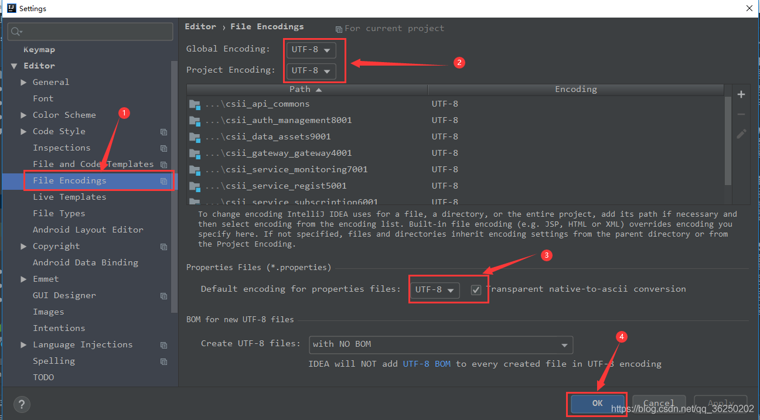The image size is (760, 420).
Task: Select Keymap in settings tree
Action: coord(39,50)
